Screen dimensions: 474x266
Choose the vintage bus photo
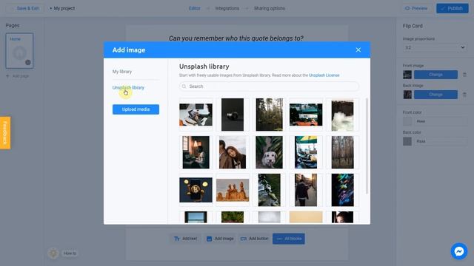(x=306, y=115)
